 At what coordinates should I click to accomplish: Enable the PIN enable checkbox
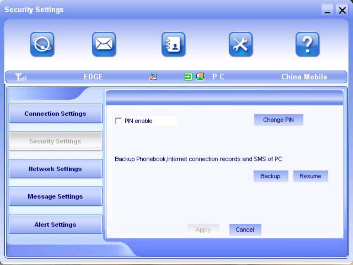coord(118,121)
